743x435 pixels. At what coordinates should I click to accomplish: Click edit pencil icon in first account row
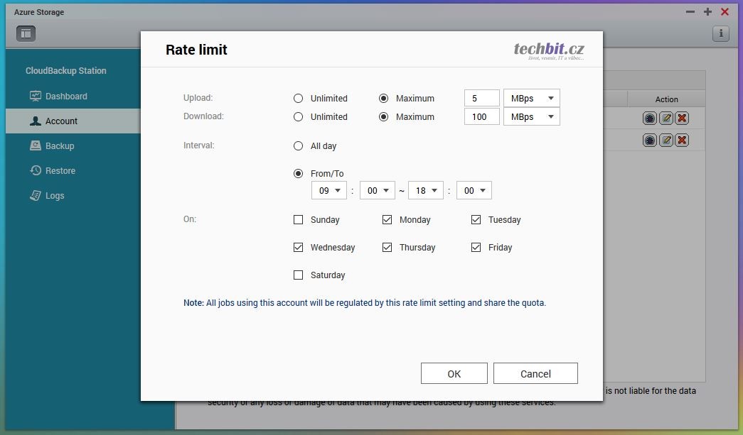pos(666,119)
